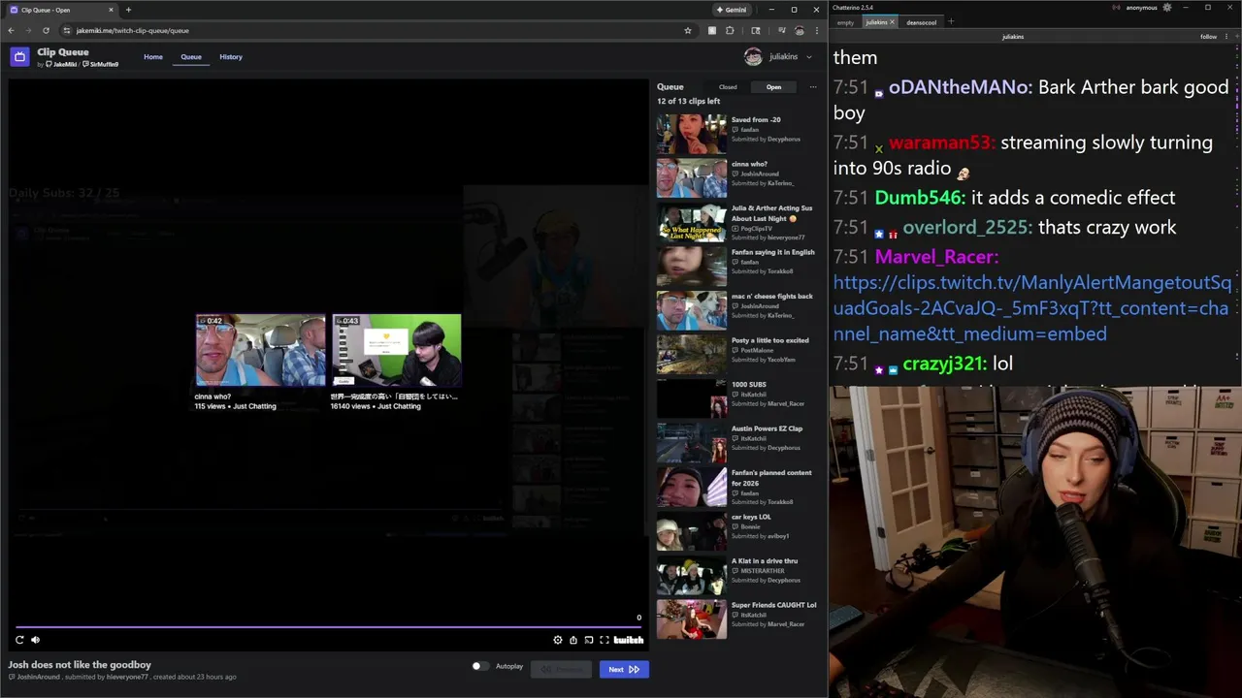Click the share icon in clip player
The height and width of the screenshot is (698, 1242).
click(x=573, y=640)
